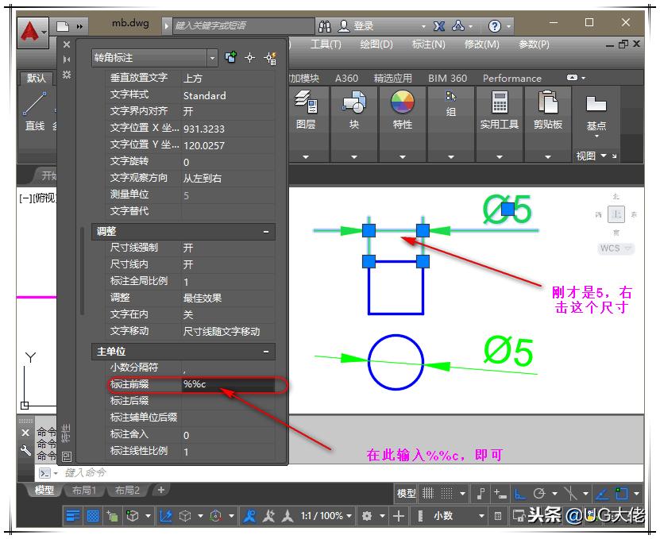Select the 直线 (Line) tool
This screenshot has width=660, height=539.
tap(33, 103)
